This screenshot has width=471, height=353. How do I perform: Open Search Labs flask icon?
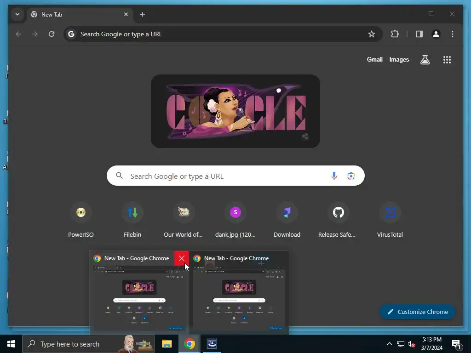425,60
